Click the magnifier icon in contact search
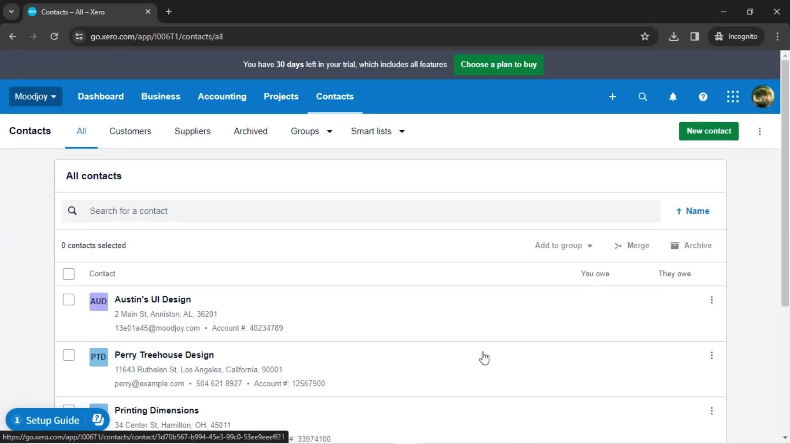 [72, 211]
